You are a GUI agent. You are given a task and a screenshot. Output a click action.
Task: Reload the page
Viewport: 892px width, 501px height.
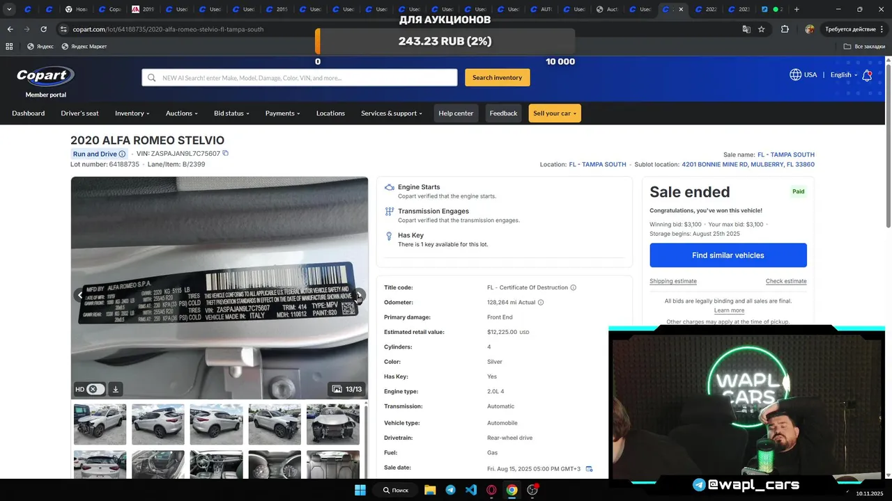click(x=43, y=29)
